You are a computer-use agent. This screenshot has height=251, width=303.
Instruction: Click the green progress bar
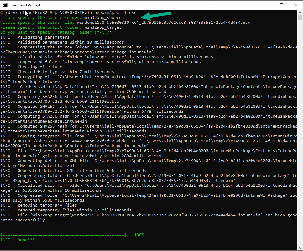[63, 235]
